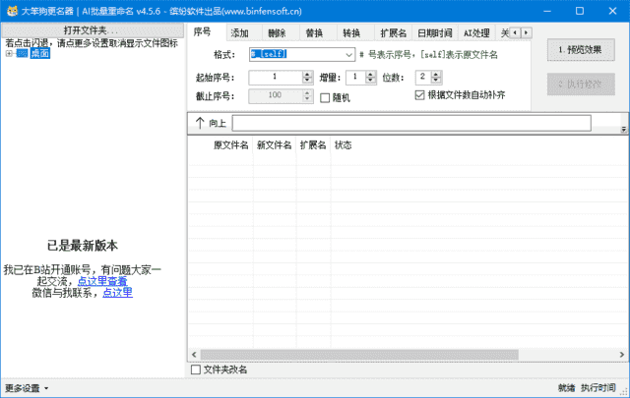Select the 扩展名 tab

(394, 33)
